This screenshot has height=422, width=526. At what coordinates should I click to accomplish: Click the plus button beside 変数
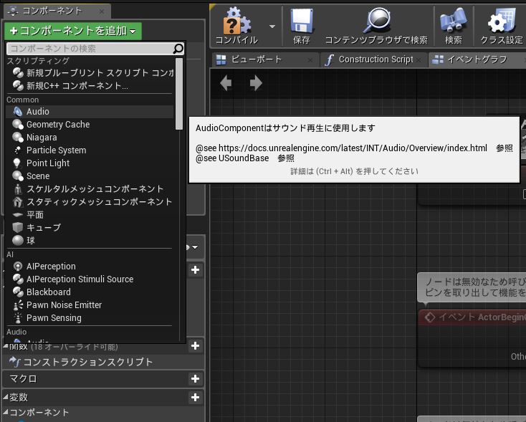tap(195, 398)
